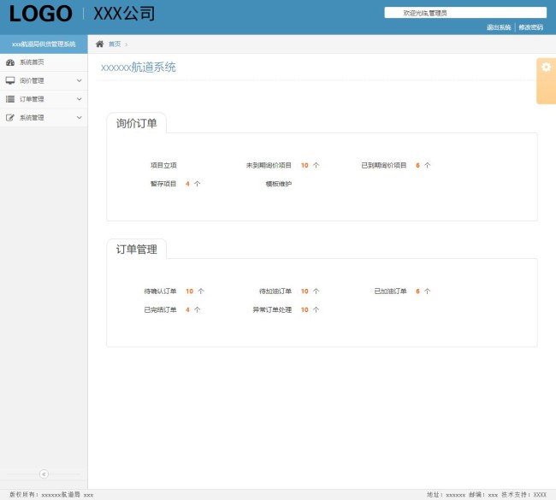This screenshot has width=556, height=500.
Task: Open 未到期询价项目 link
Action: [269, 166]
